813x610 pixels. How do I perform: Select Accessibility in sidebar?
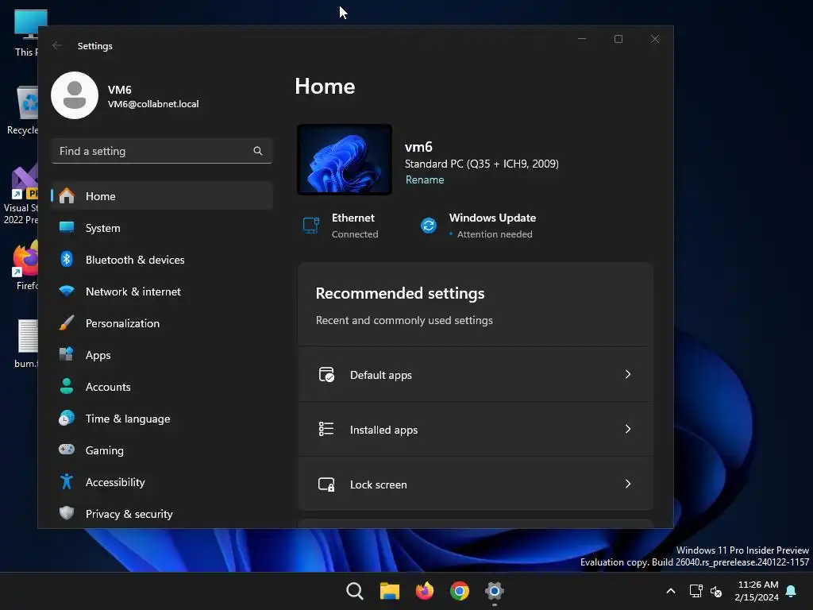[162, 482]
